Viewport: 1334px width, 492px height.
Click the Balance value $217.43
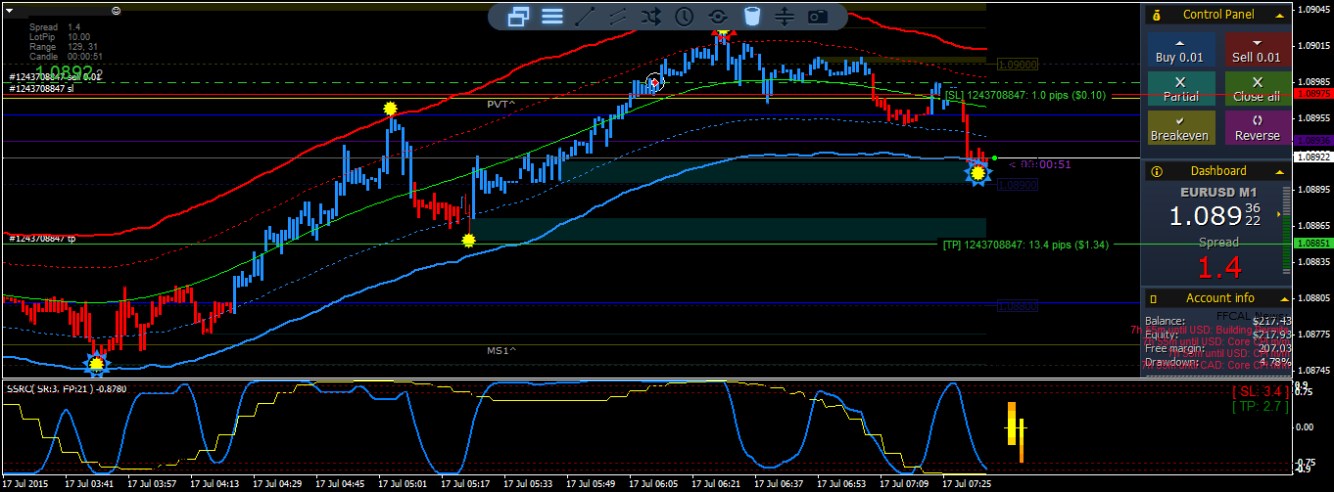(1272, 321)
